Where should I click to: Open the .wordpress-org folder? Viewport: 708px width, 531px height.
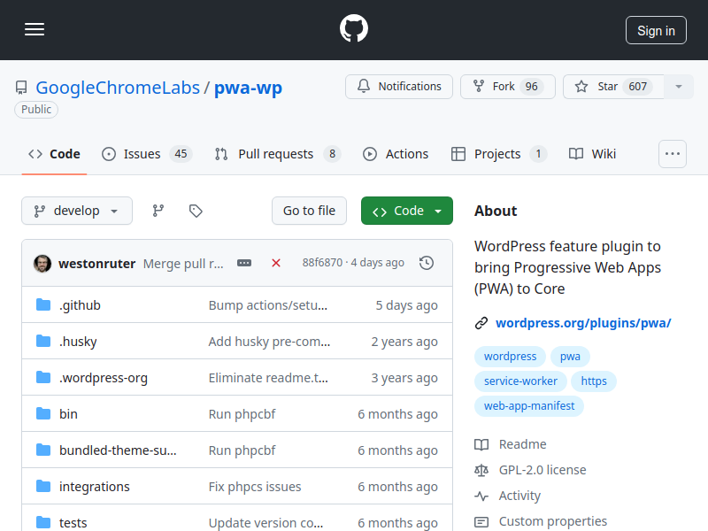104,378
